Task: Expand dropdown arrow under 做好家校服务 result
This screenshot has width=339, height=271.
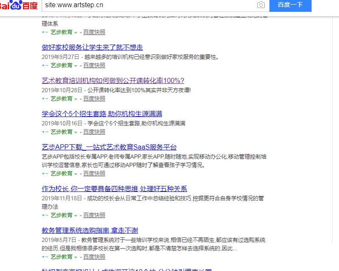Action: 76,66
